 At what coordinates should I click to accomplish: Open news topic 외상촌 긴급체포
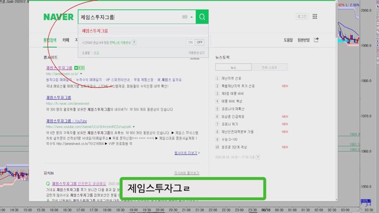click(233, 117)
